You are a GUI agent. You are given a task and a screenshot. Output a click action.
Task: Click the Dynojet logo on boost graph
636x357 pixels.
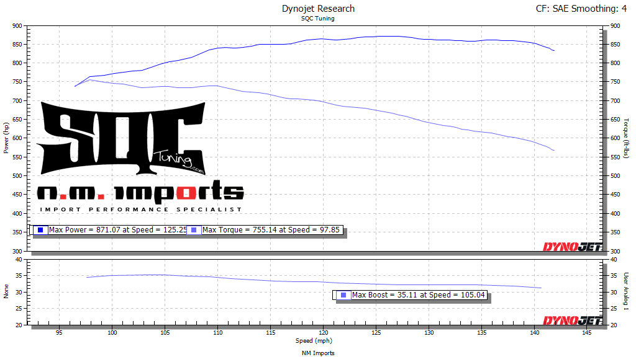572,320
